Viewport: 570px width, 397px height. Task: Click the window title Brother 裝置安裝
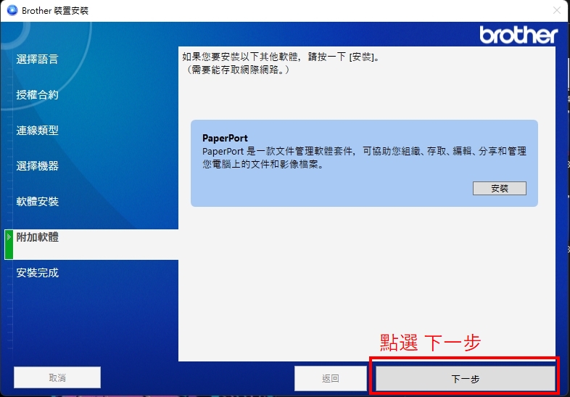[55, 11]
